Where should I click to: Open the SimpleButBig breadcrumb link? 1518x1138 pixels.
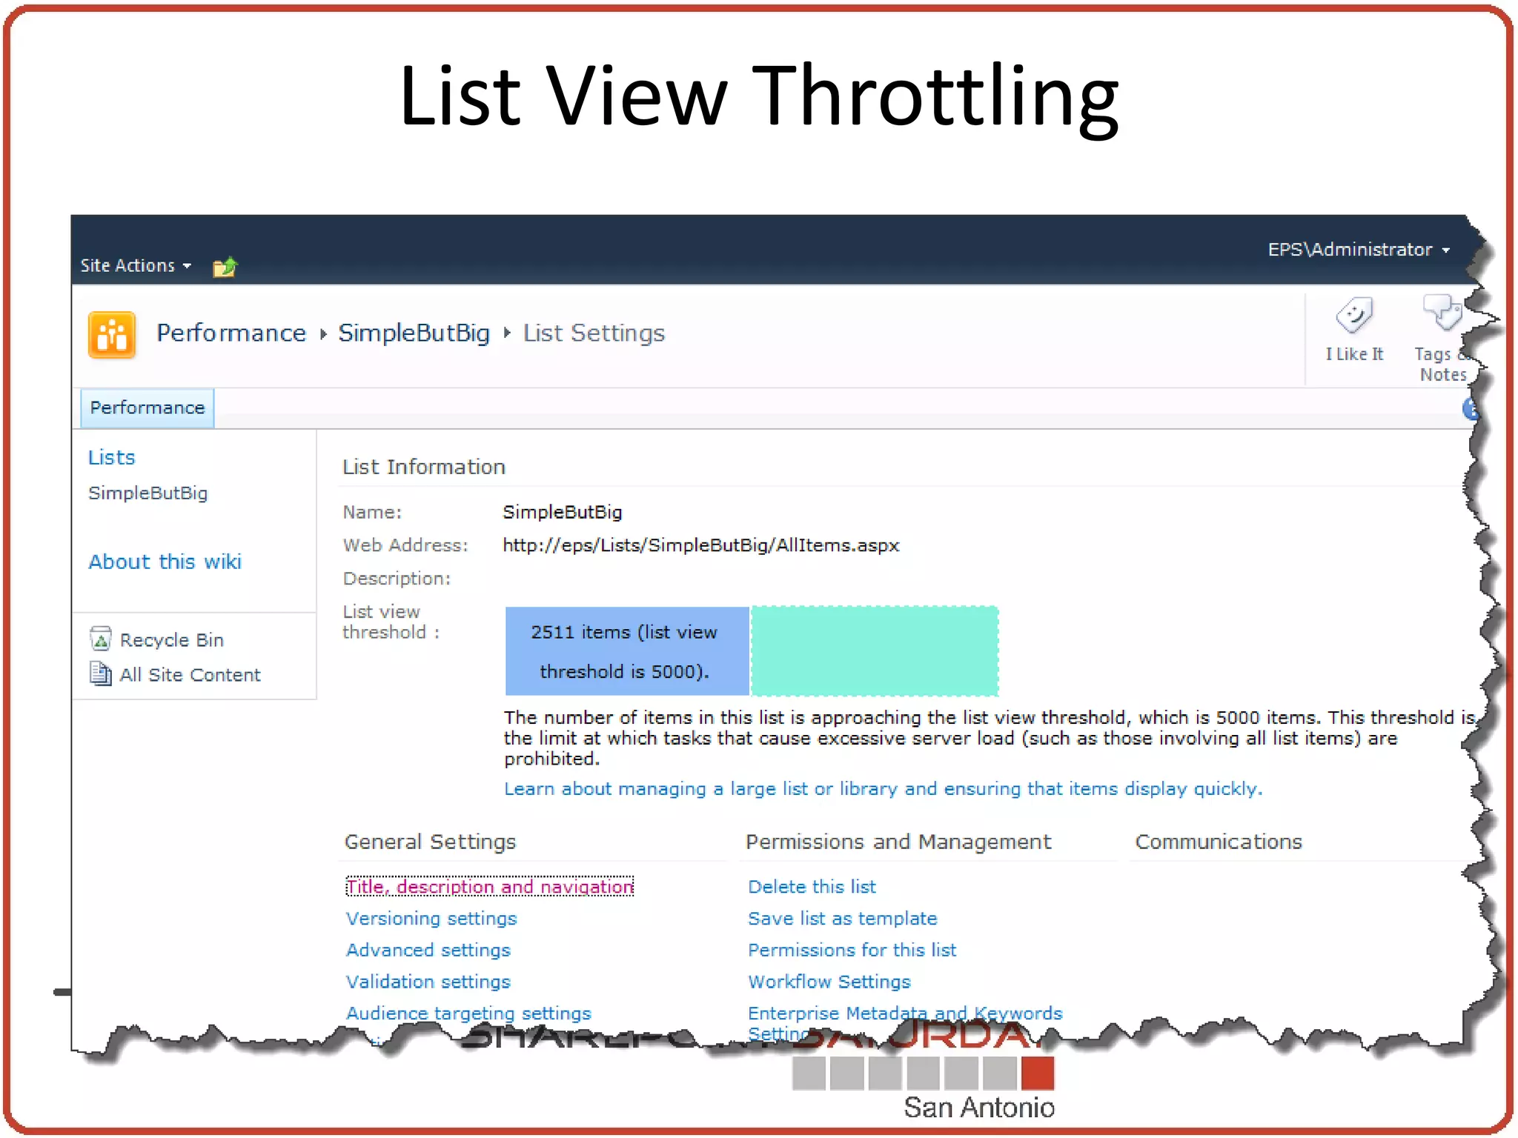pyautogui.click(x=414, y=333)
